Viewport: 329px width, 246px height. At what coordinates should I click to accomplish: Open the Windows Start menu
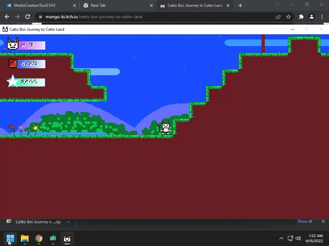click(10, 238)
